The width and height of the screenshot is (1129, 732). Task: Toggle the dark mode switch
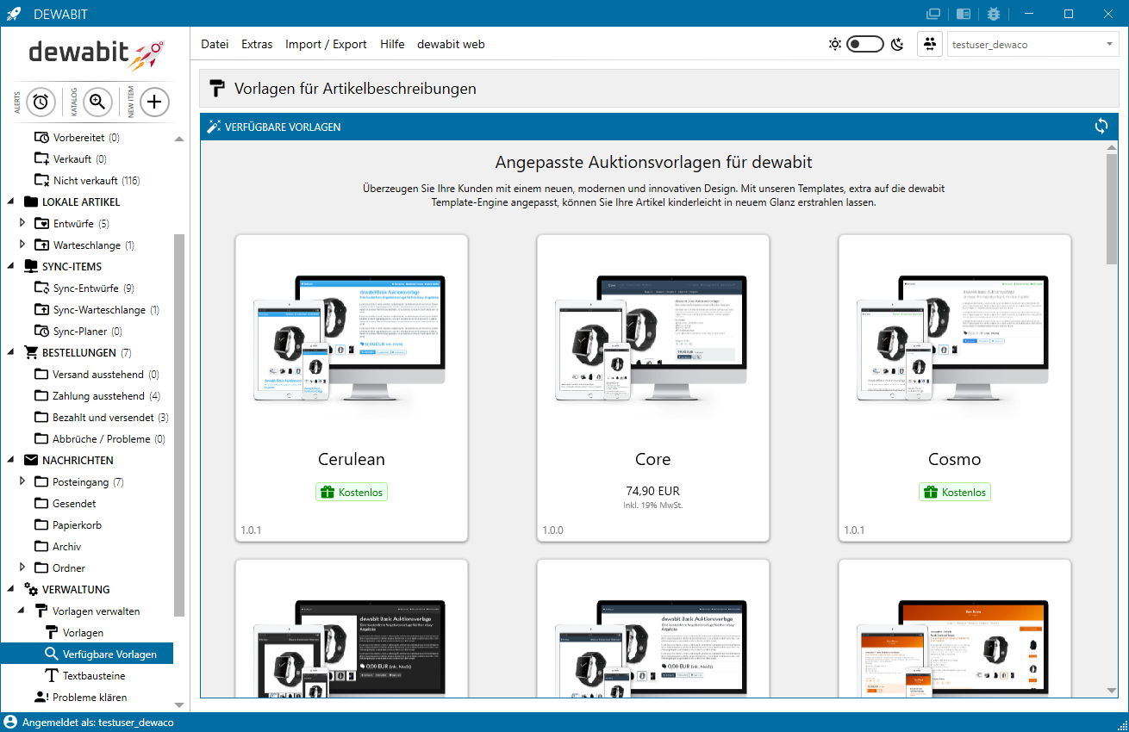pyautogui.click(x=865, y=45)
